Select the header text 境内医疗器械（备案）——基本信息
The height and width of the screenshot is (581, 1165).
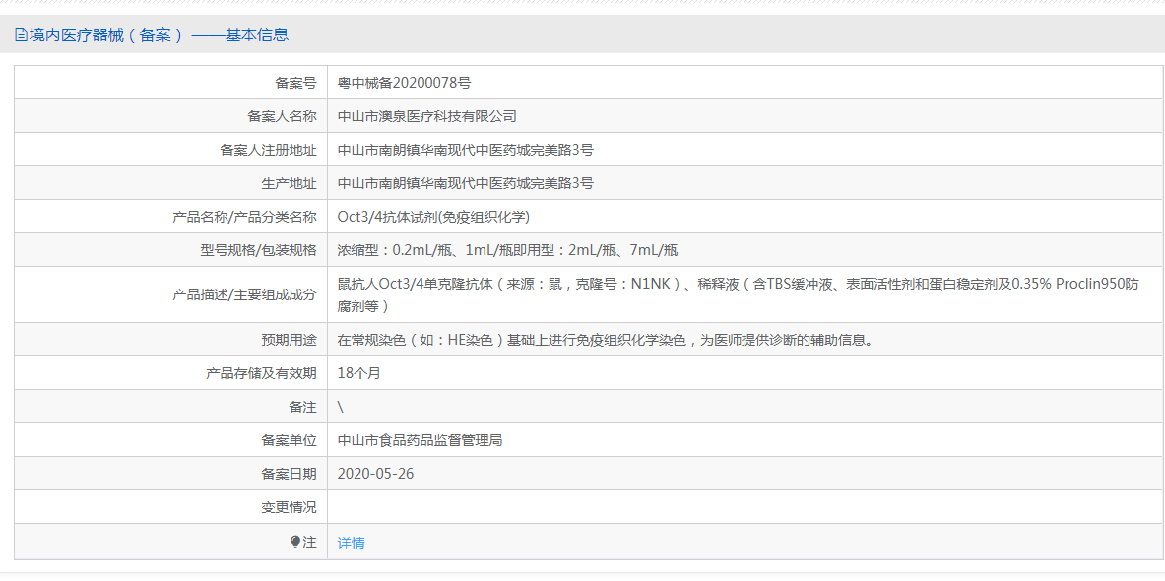[159, 34]
